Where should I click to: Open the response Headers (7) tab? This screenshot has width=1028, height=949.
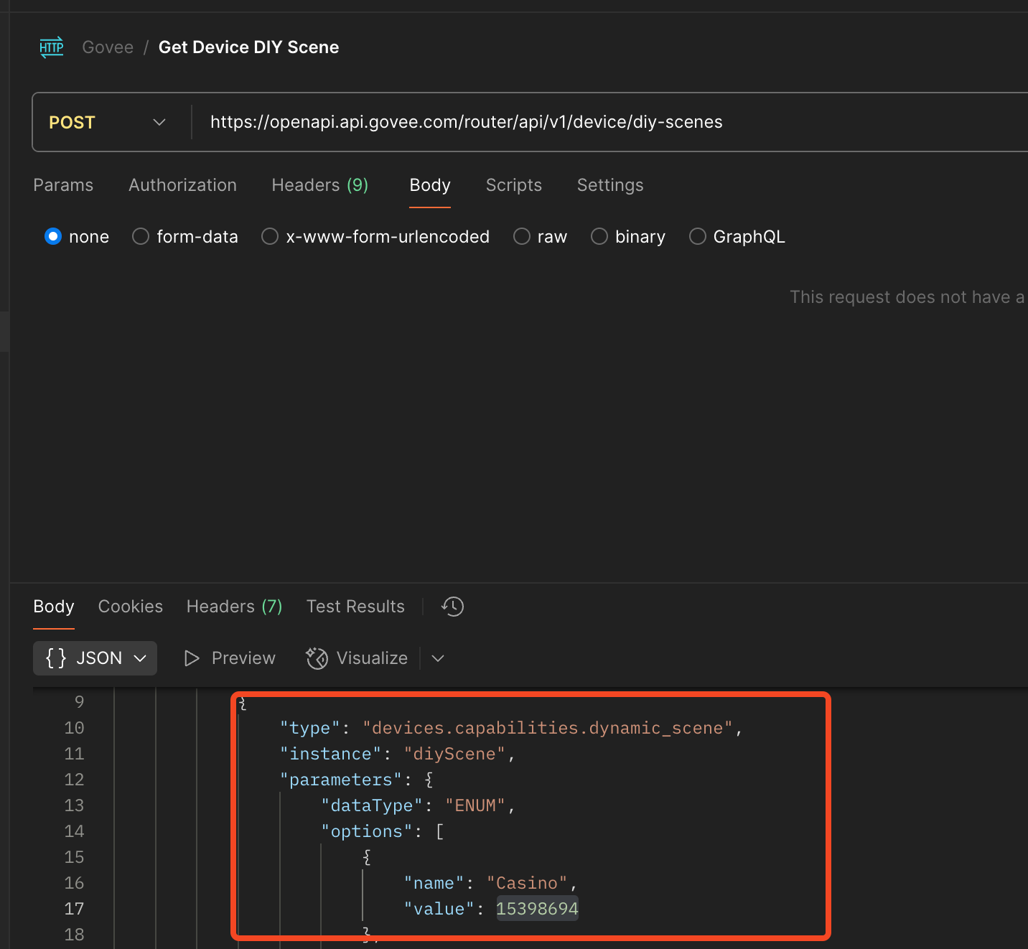pos(235,607)
